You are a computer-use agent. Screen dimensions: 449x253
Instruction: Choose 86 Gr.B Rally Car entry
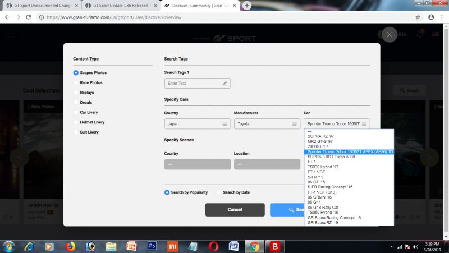[349, 207]
